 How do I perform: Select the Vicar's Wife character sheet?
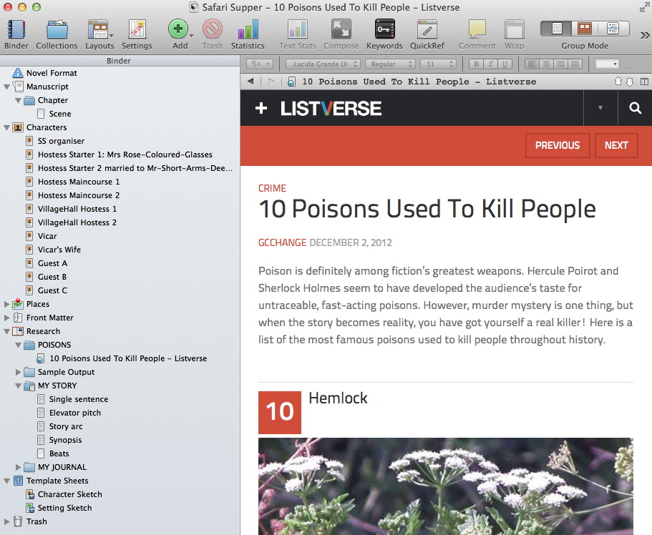(59, 250)
